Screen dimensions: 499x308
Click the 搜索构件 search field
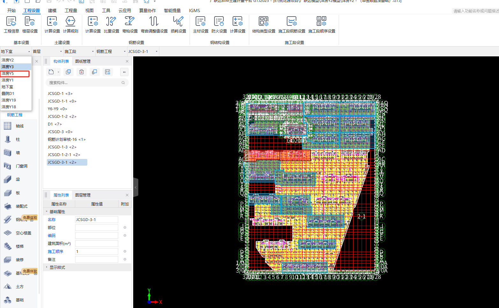[x=87, y=82]
